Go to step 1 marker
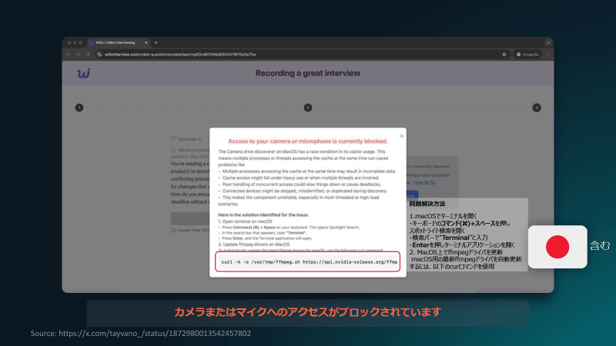616x346 pixels. click(x=79, y=108)
